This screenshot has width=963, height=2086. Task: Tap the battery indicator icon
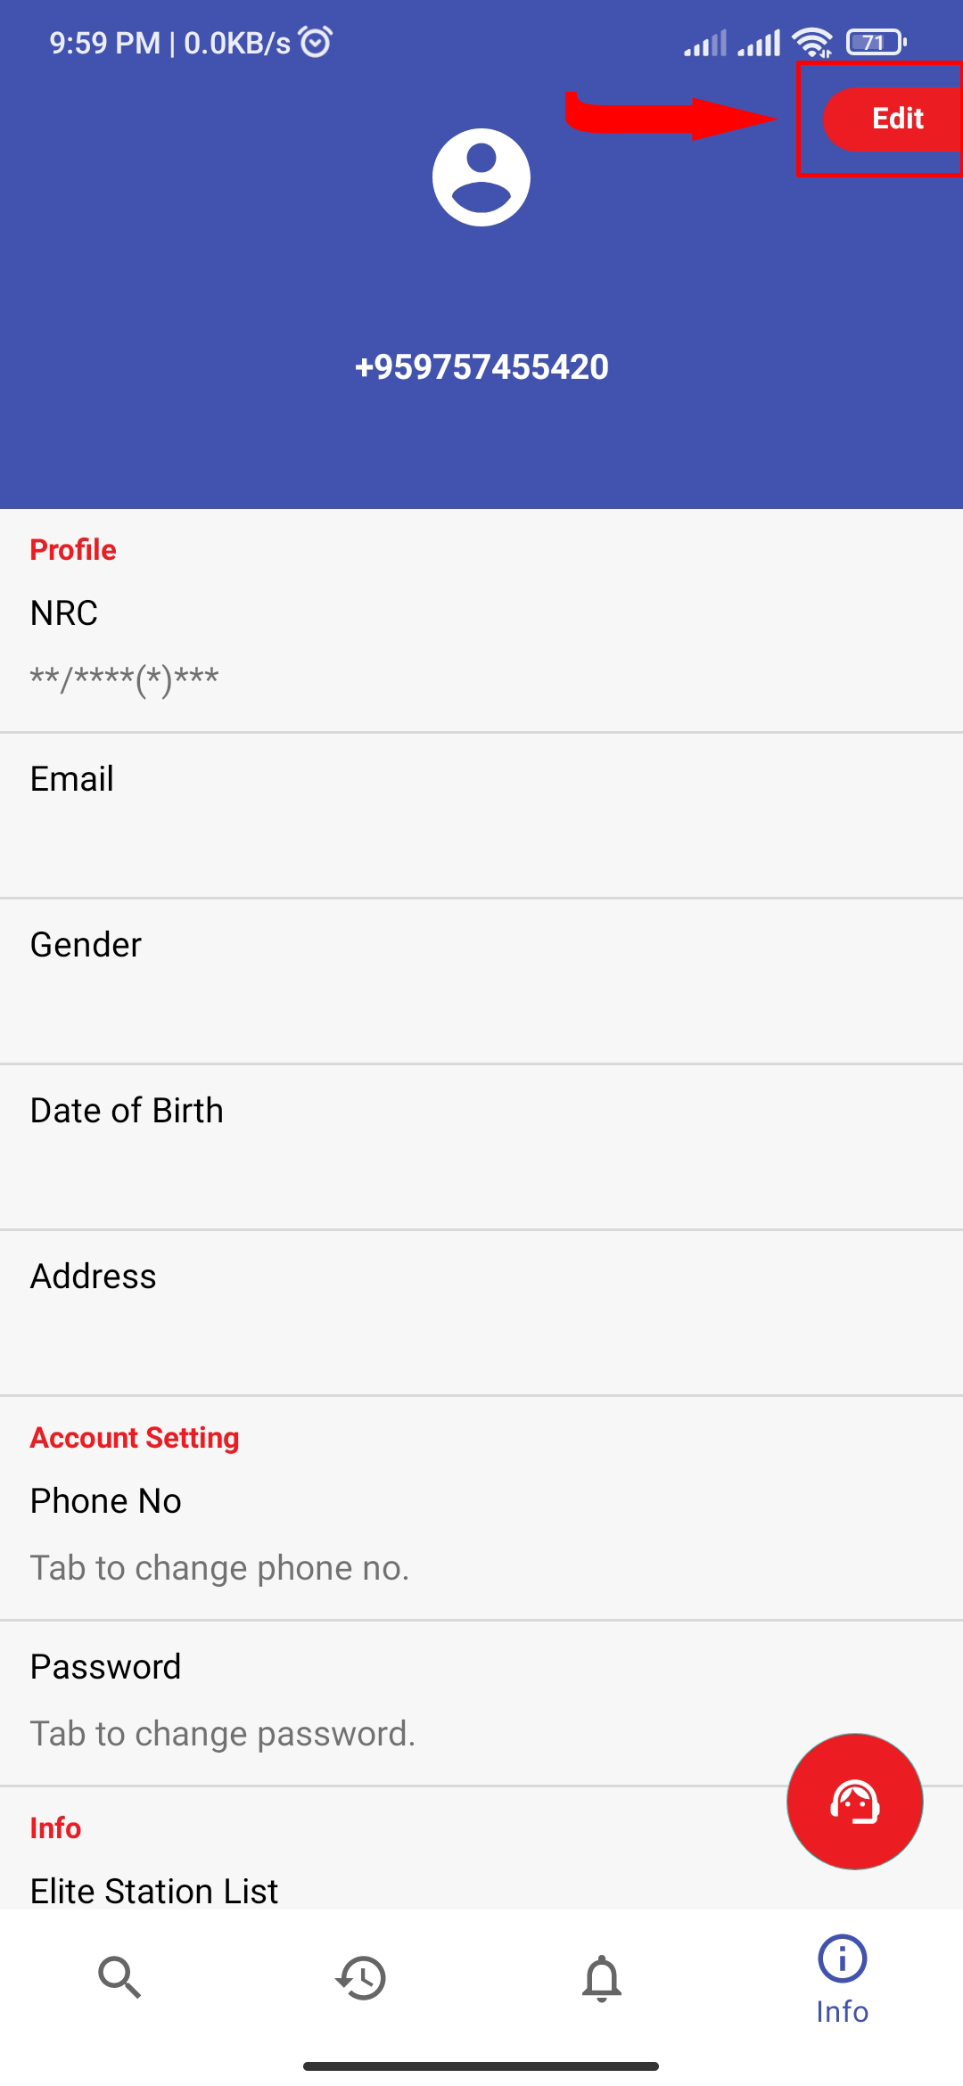(876, 42)
